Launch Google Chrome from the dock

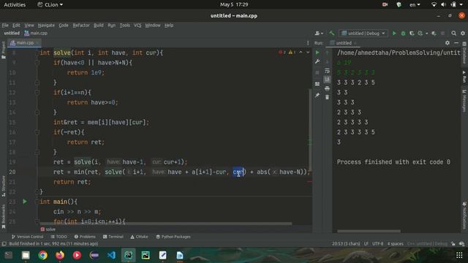pos(42,255)
